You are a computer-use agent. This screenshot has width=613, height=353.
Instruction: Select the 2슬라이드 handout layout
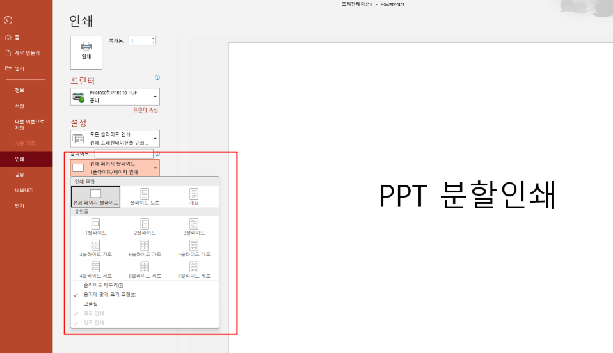click(145, 226)
